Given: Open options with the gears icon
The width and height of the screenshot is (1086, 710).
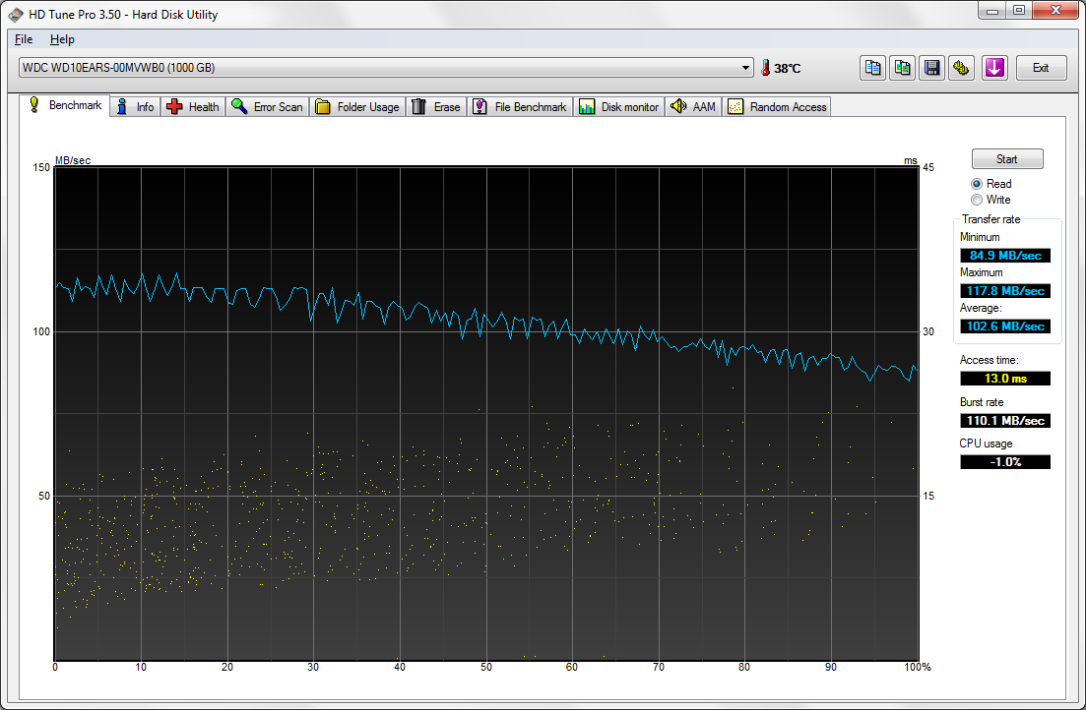Looking at the screenshot, I should click(961, 68).
